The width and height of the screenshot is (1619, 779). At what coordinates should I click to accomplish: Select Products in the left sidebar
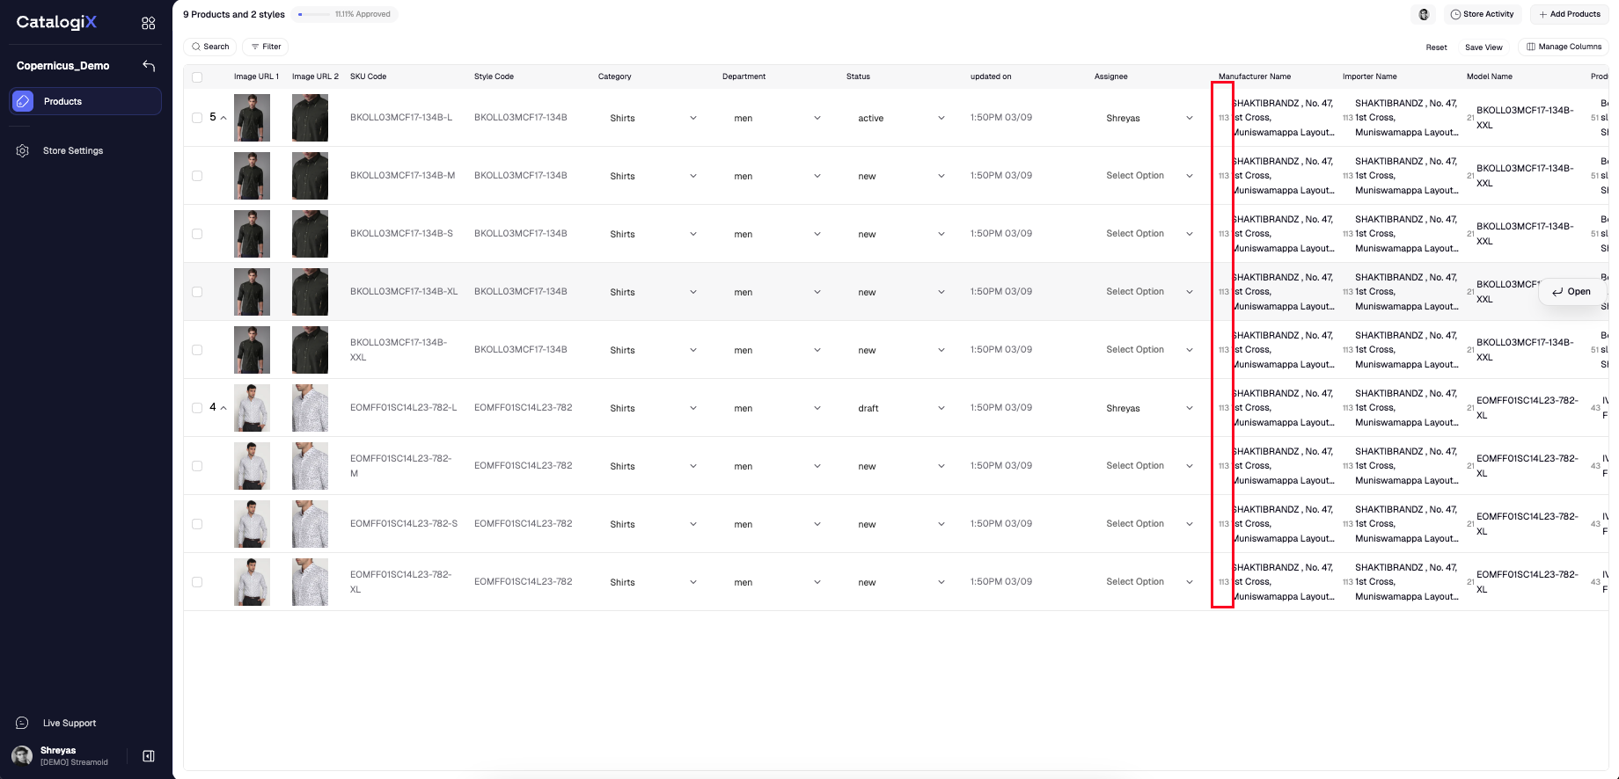pos(85,101)
